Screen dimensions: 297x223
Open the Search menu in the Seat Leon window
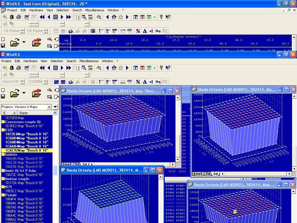pyautogui.click(x=77, y=10)
